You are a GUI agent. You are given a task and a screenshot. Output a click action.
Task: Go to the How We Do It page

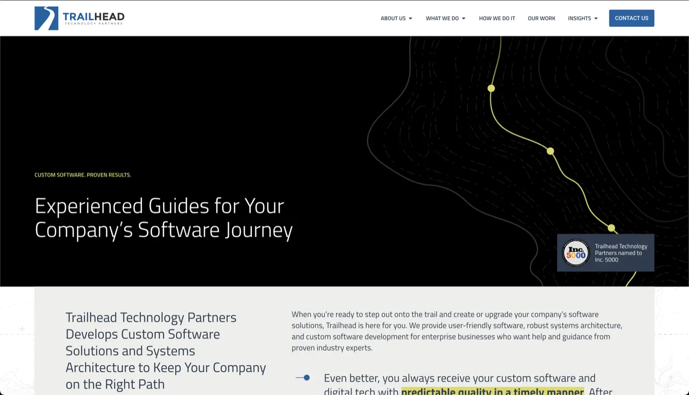[x=497, y=18]
